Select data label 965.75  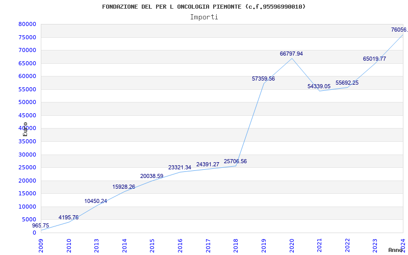pyautogui.click(x=41, y=225)
